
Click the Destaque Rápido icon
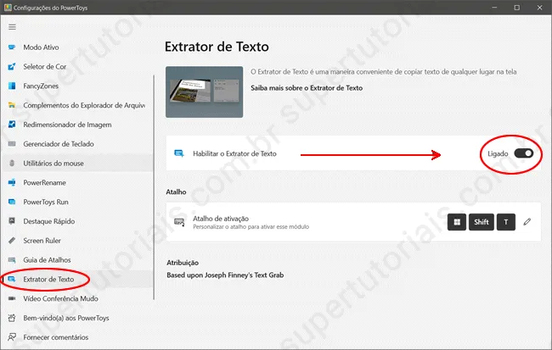pos(12,221)
